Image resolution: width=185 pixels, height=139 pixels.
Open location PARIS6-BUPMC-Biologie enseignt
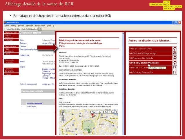pyautogui.click(x=150, y=53)
